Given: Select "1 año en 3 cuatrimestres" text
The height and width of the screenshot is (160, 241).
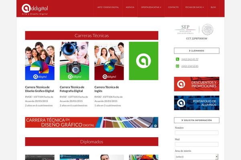Looking at the screenshot, I should pyautogui.click(x=108, y=106).
